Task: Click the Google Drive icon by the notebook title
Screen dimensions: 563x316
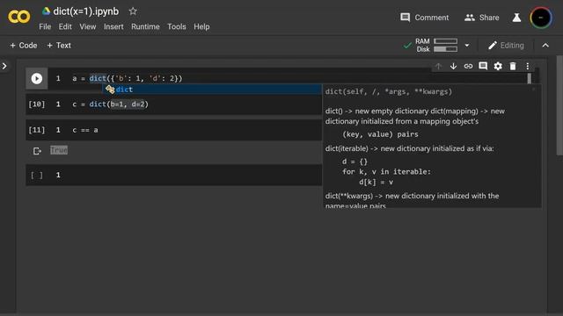Action: 46,11
